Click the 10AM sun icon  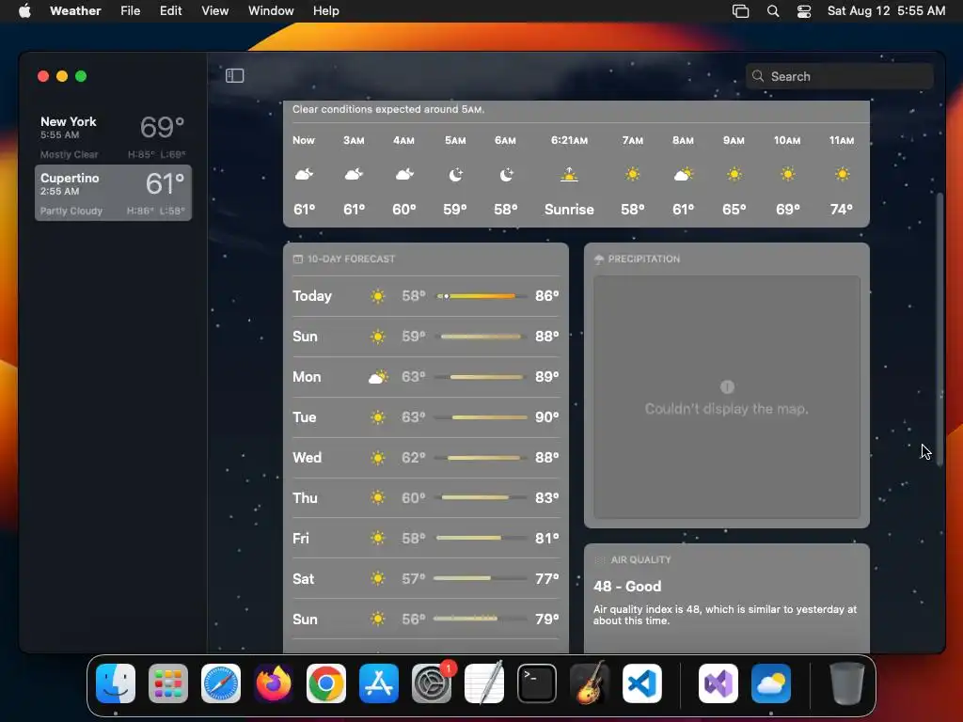pyautogui.click(x=787, y=174)
